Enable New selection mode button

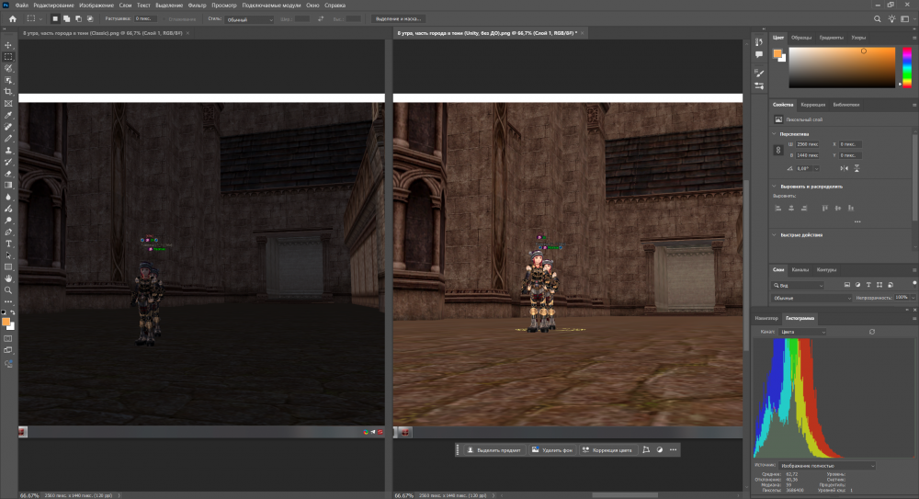[x=55, y=18]
